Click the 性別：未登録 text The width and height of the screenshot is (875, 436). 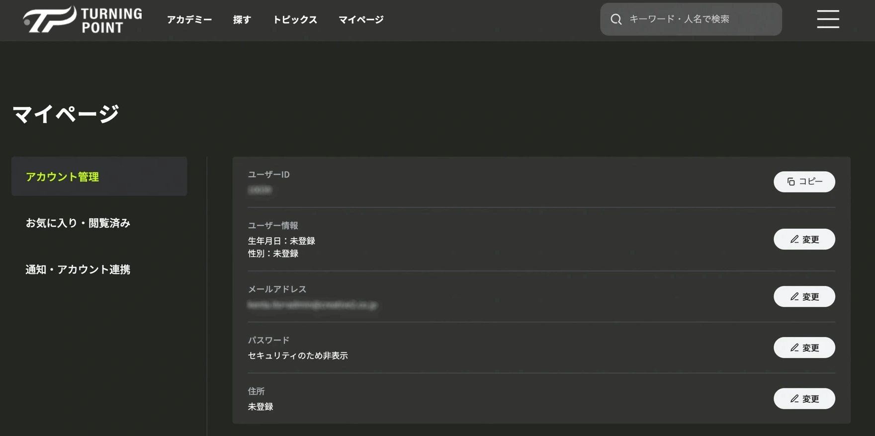[x=273, y=254]
